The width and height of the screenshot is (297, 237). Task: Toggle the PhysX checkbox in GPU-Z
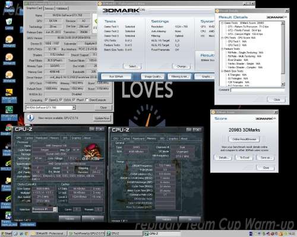point(74,100)
